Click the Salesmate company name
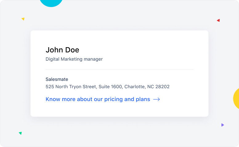Image resolution: width=239 pixels, height=147 pixels. pos(57,79)
